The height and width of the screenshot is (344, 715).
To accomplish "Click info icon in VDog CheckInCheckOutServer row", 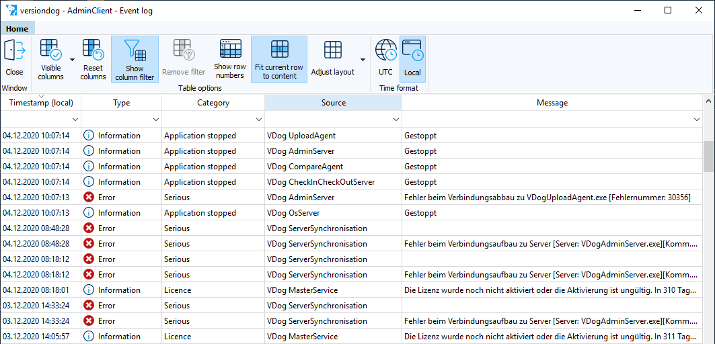I will 89,182.
